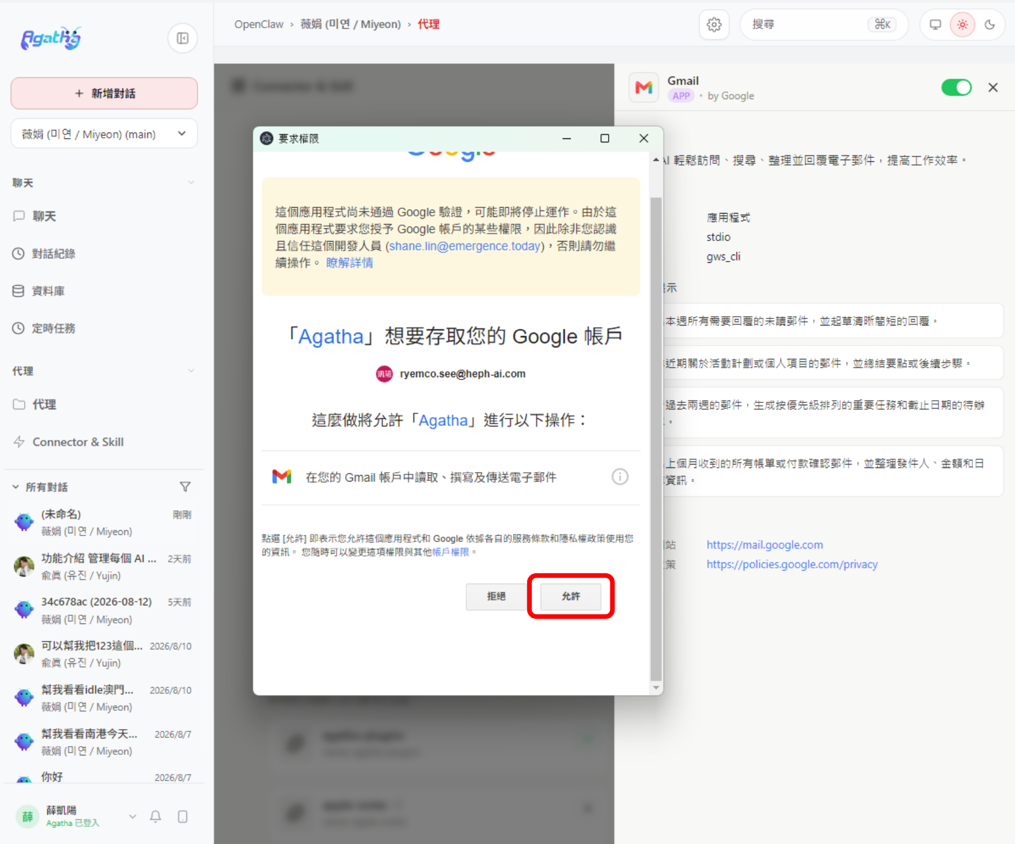This screenshot has width=1015, height=844.
Task: Open the 幫我看看idle澳門 conversation
Action: [104, 698]
